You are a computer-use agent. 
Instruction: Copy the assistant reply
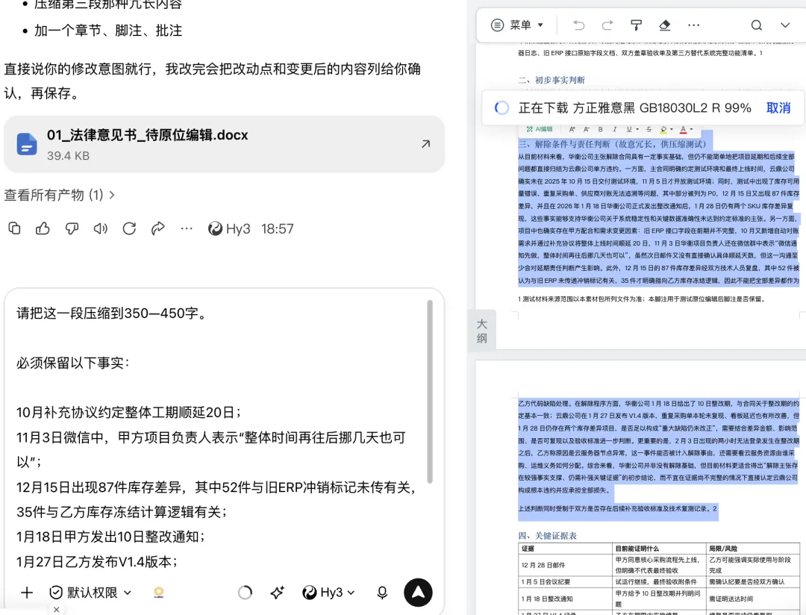[14, 228]
